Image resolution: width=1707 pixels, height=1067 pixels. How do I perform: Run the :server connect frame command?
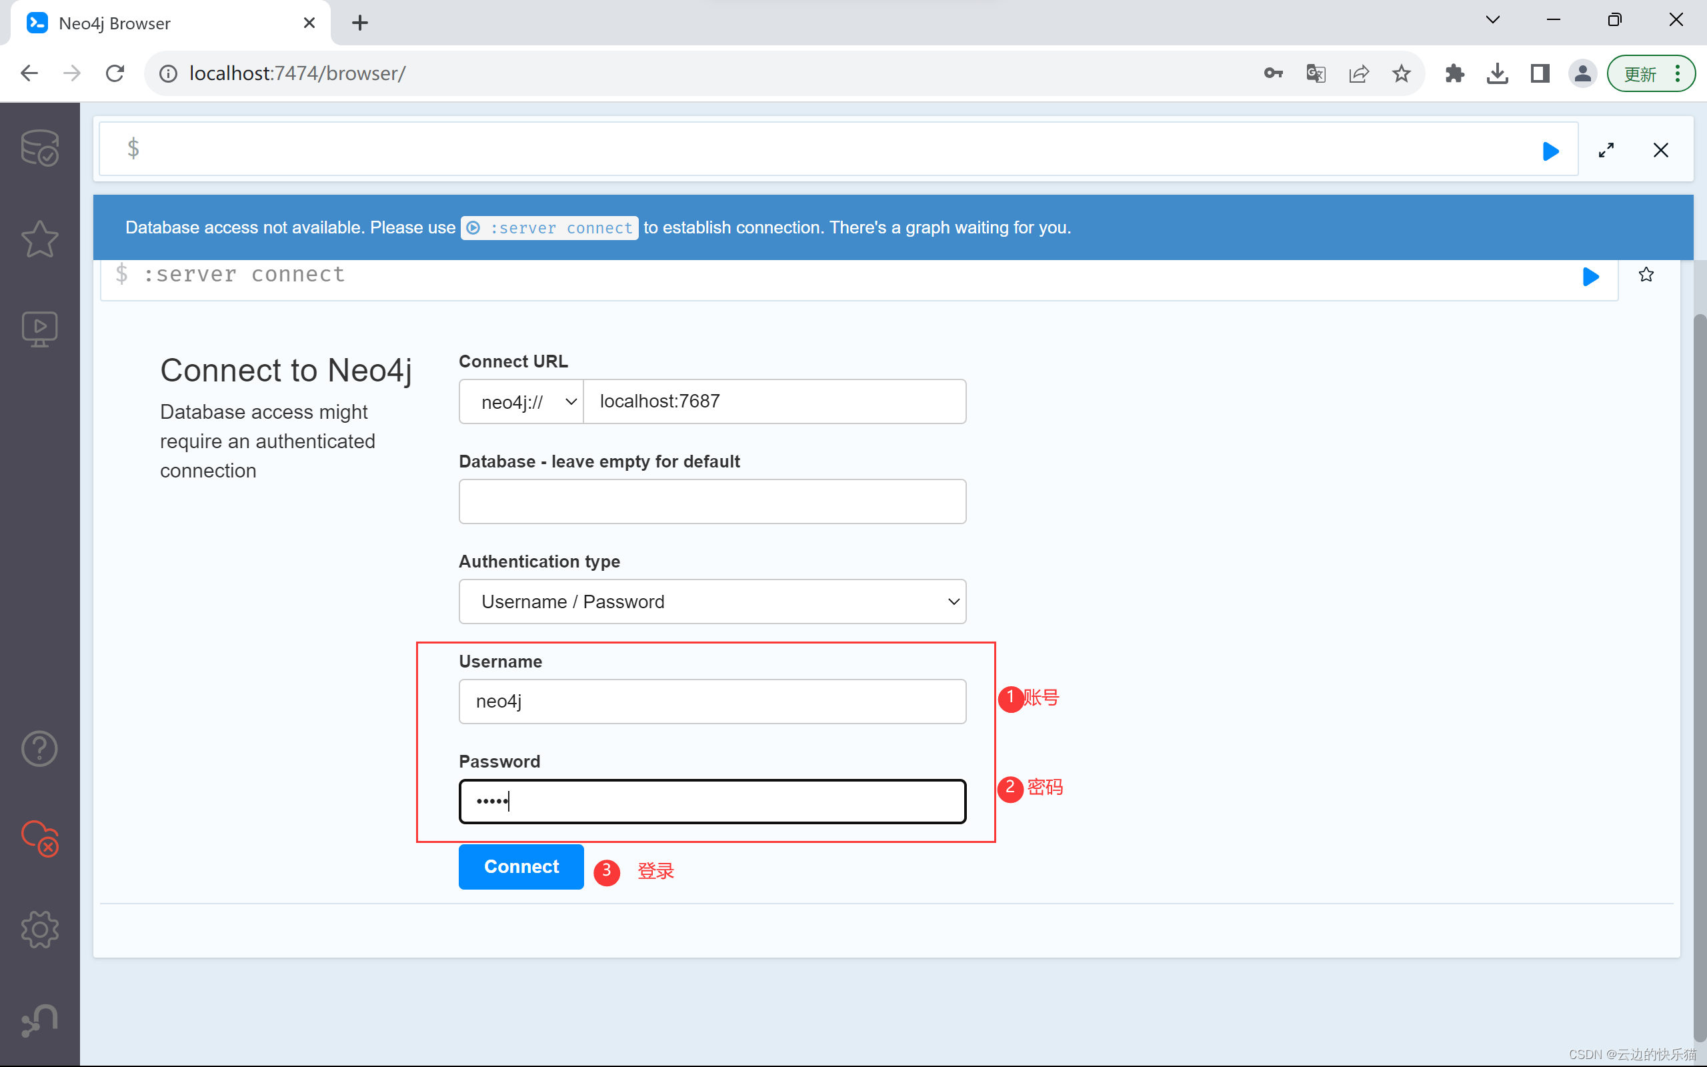pyautogui.click(x=1590, y=277)
